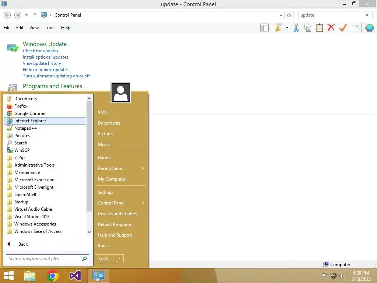Open the Edit menu

coord(20,28)
